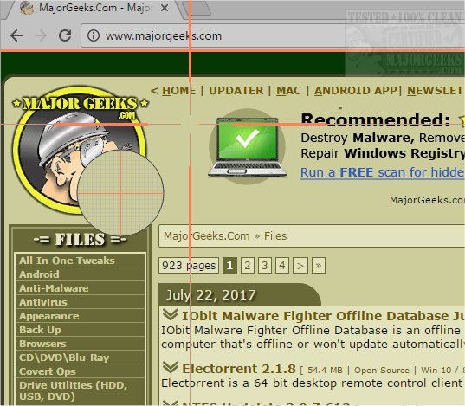Open Back Up category

click(40, 330)
